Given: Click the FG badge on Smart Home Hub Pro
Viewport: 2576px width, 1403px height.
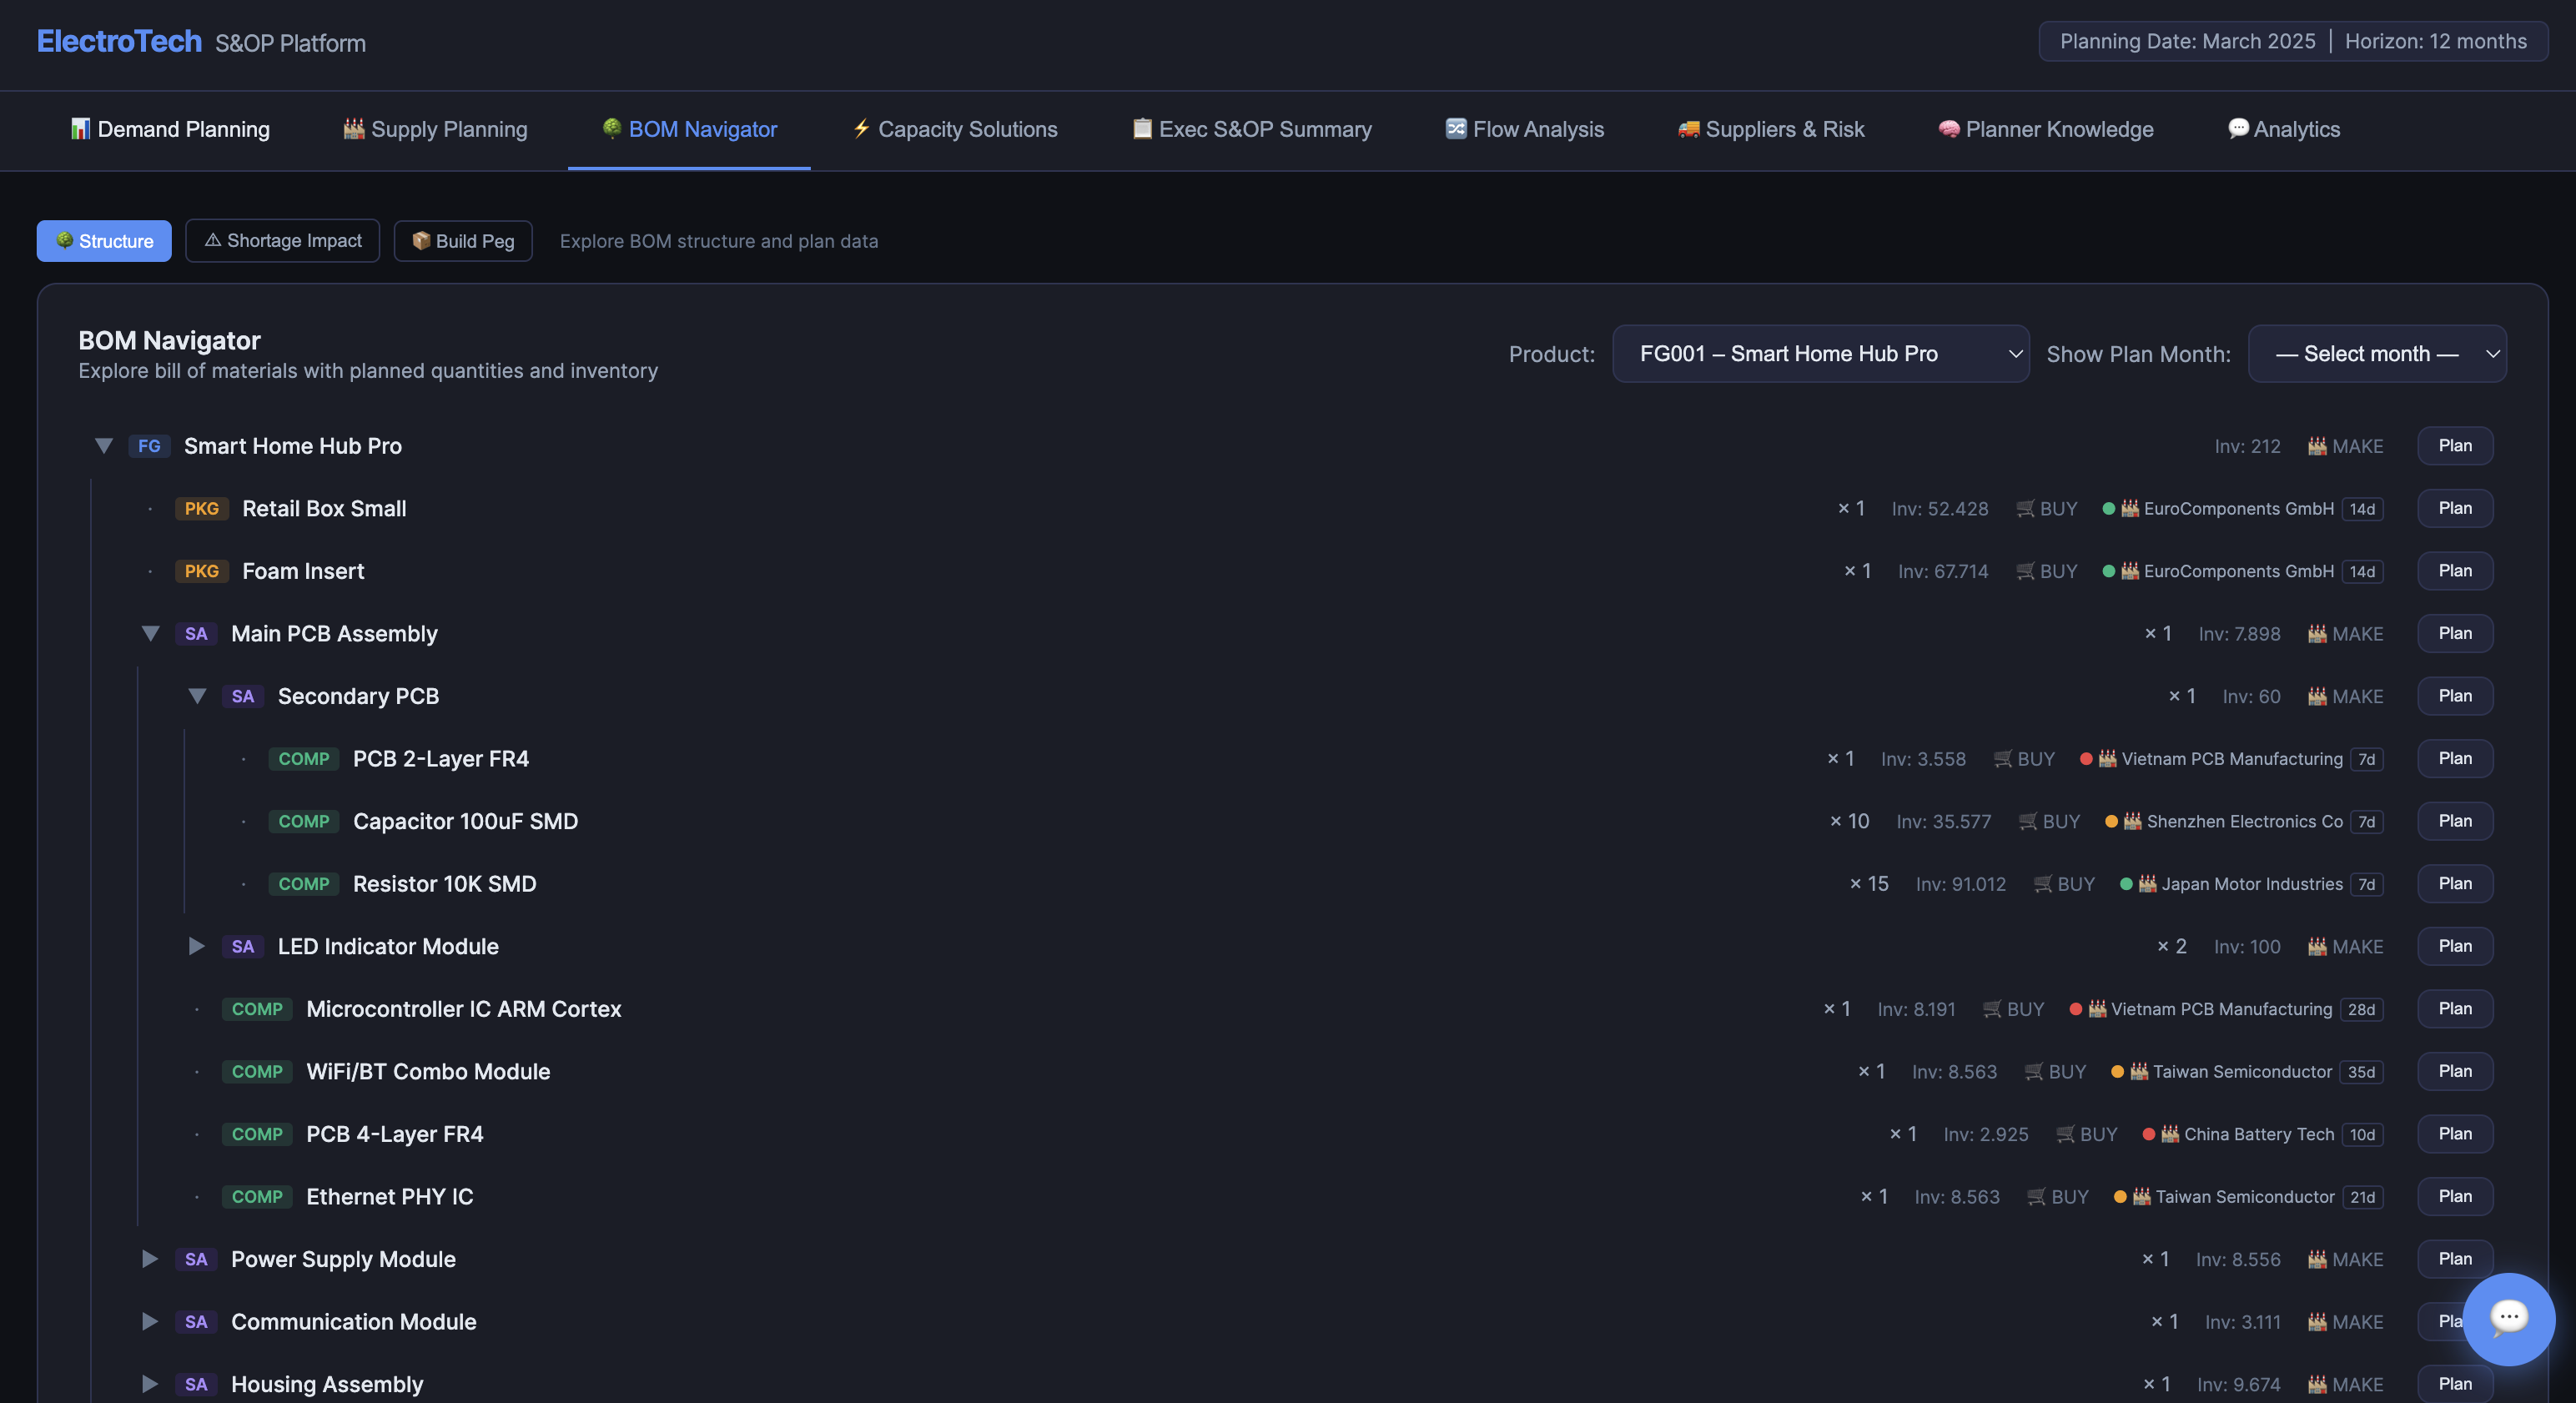Looking at the screenshot, I should click(x=149, y=446).
